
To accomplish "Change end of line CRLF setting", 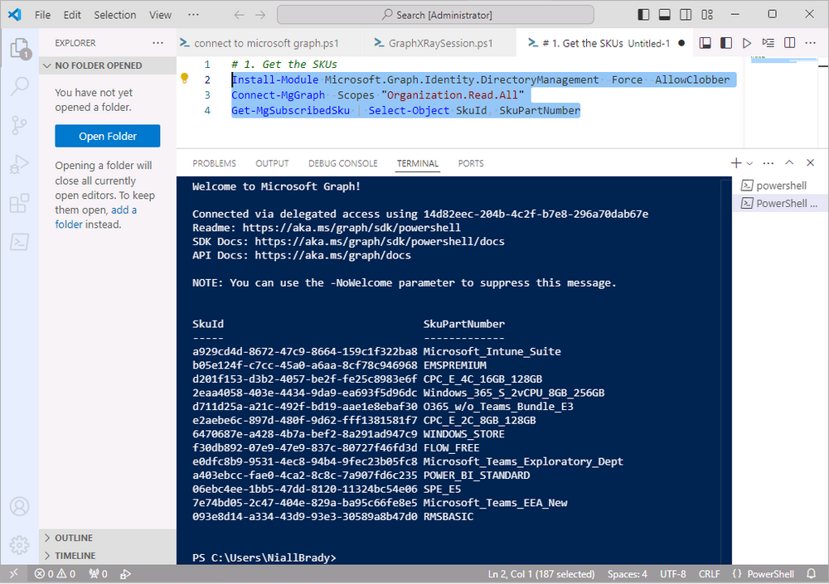I will pyautogui.click(x=709, y=573).
